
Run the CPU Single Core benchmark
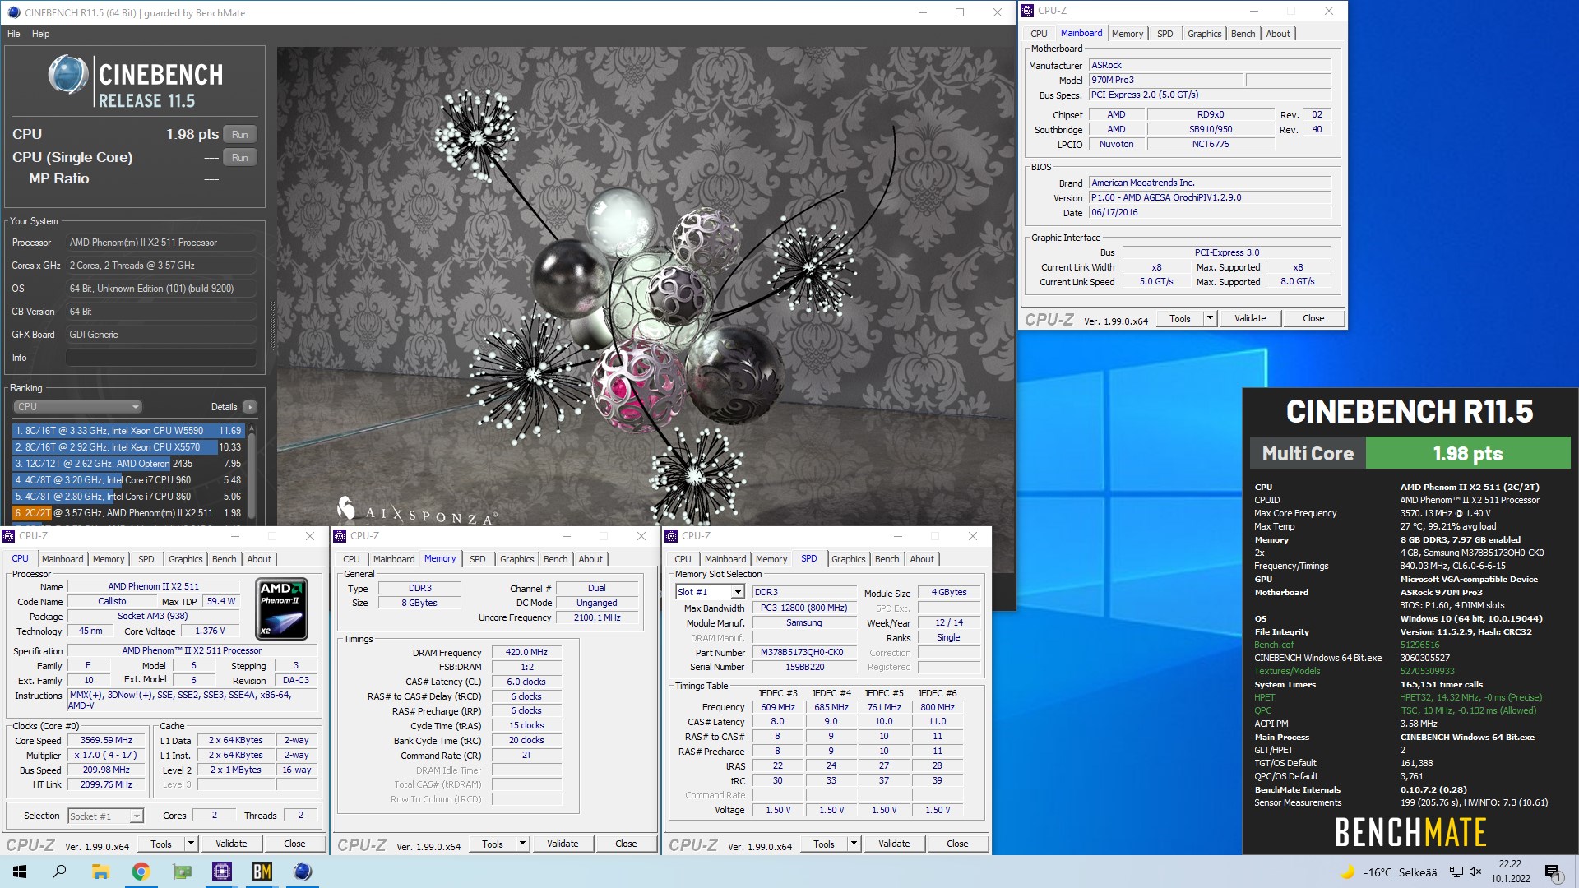(x=239, y=157)
